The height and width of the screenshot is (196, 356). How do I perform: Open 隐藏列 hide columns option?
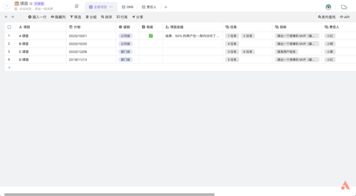pos(58,17)
